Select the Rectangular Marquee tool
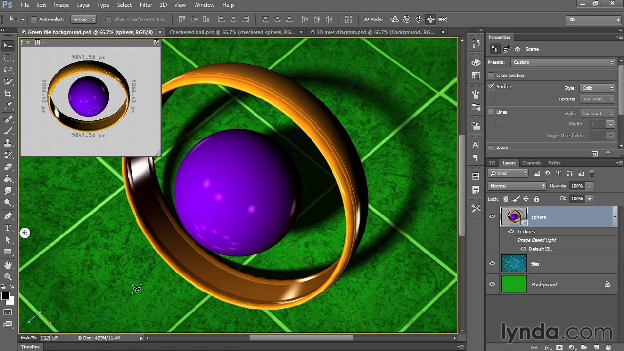The image size is (624, 351). coord(8,58)
